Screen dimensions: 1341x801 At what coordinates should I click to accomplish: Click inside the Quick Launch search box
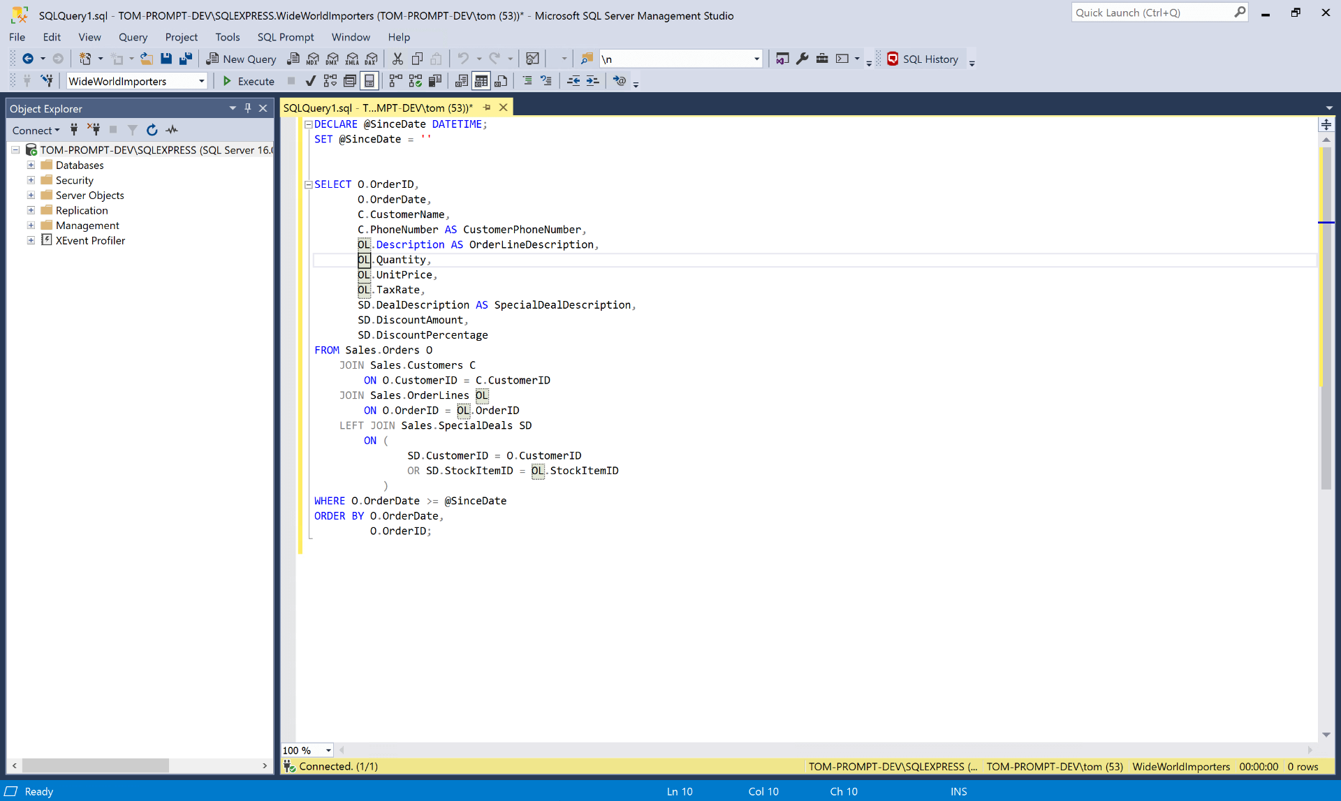(1152, 13)
